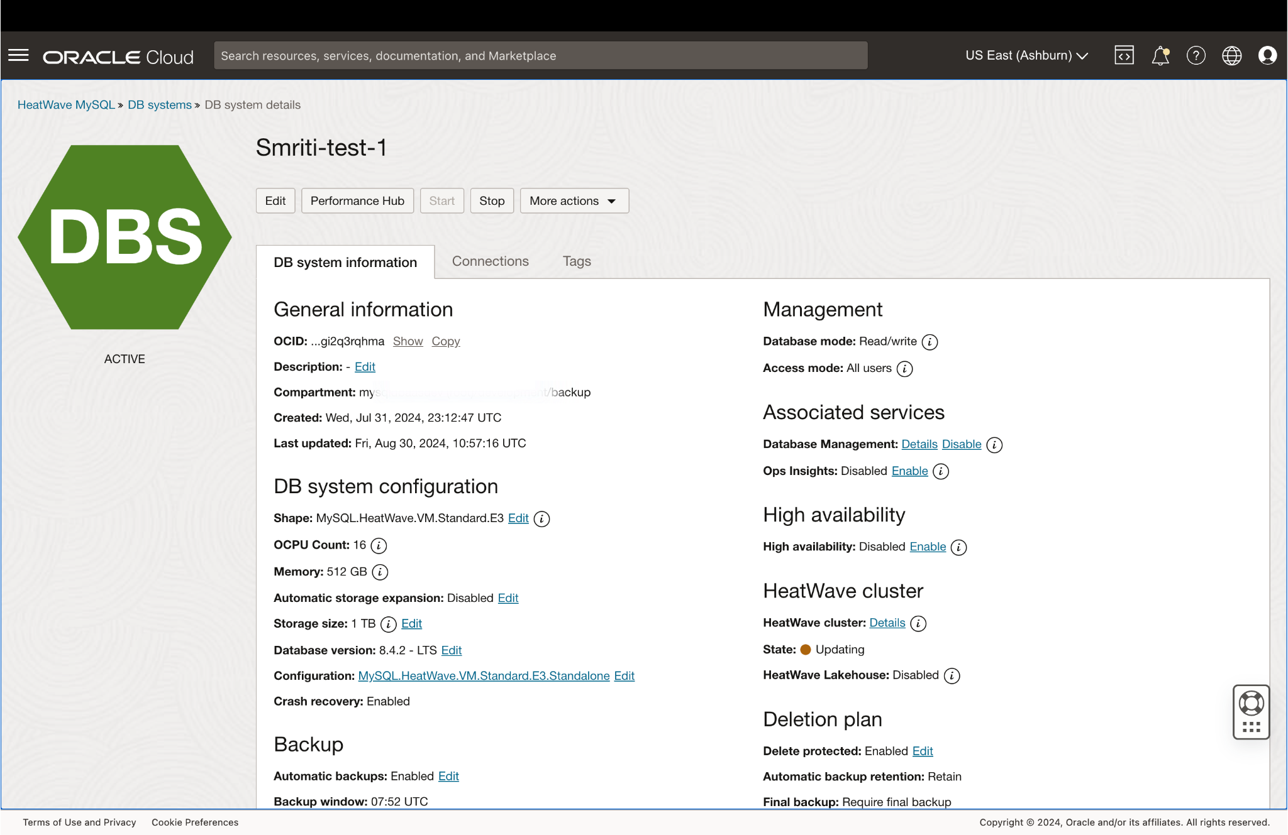Open the notifications bell
The image size is (1288, 835).
tap(1160, 55)
